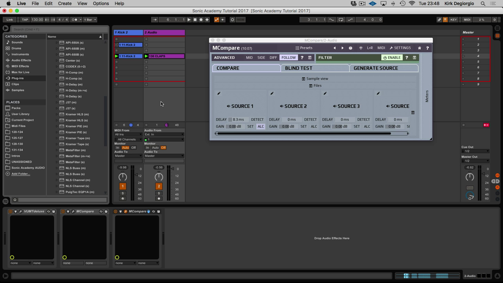Toggle Draw Mode pencil button

coord(439,20)
